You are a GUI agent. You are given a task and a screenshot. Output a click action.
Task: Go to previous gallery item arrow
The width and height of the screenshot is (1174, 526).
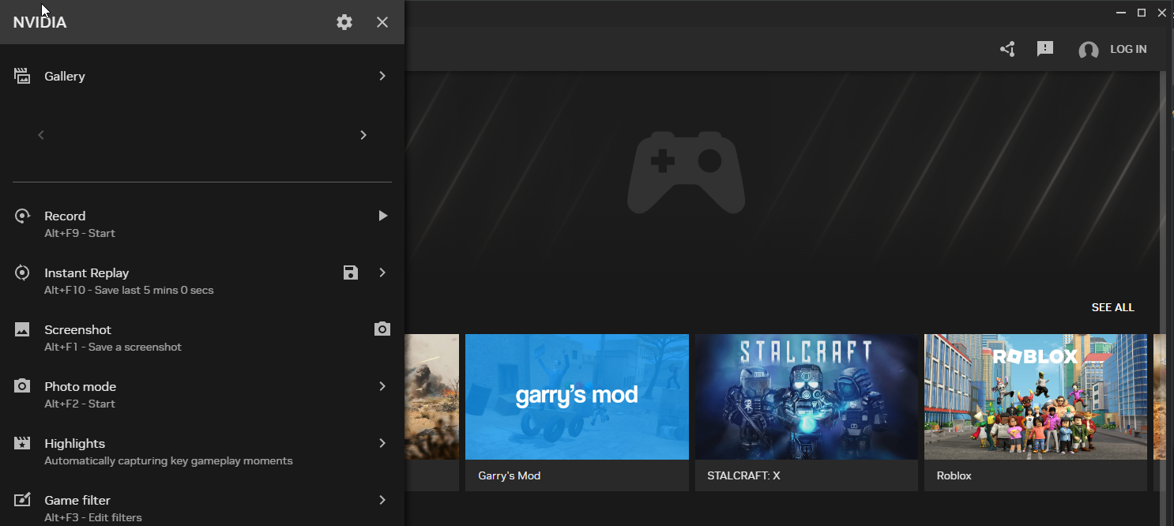click(41, 135)
